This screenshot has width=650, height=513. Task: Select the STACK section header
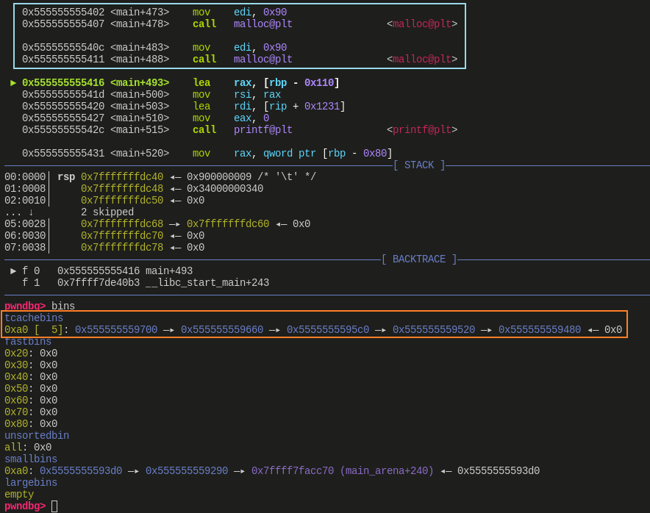(418, 165)
